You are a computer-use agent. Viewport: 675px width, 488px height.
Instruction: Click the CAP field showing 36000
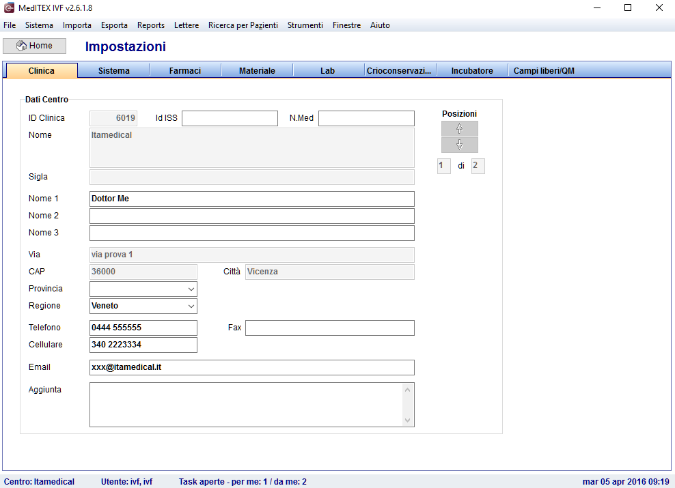[x=143, y=272]
